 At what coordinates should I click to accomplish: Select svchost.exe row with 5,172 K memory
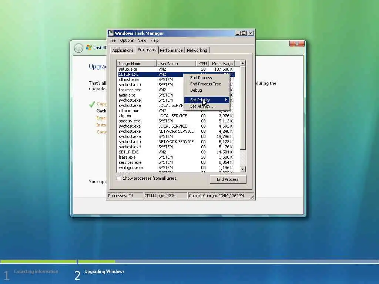(176, 142)
